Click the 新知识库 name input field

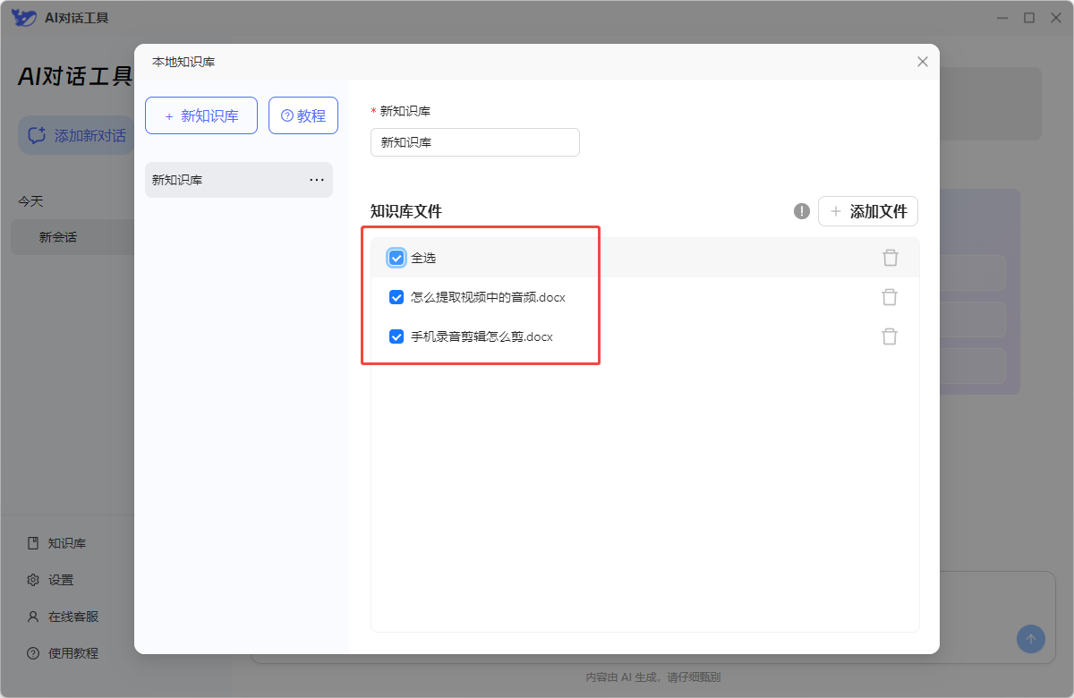pos(475,142)
